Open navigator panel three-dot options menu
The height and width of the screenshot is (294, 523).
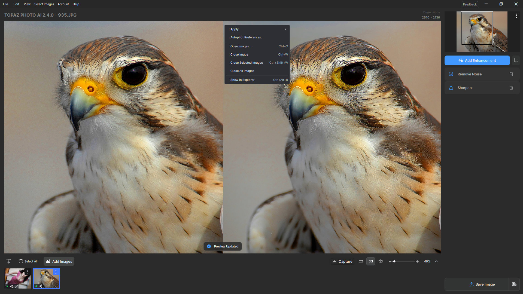coord(516,16)
